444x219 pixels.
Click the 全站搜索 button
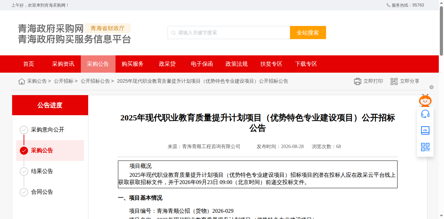point(308,33)
